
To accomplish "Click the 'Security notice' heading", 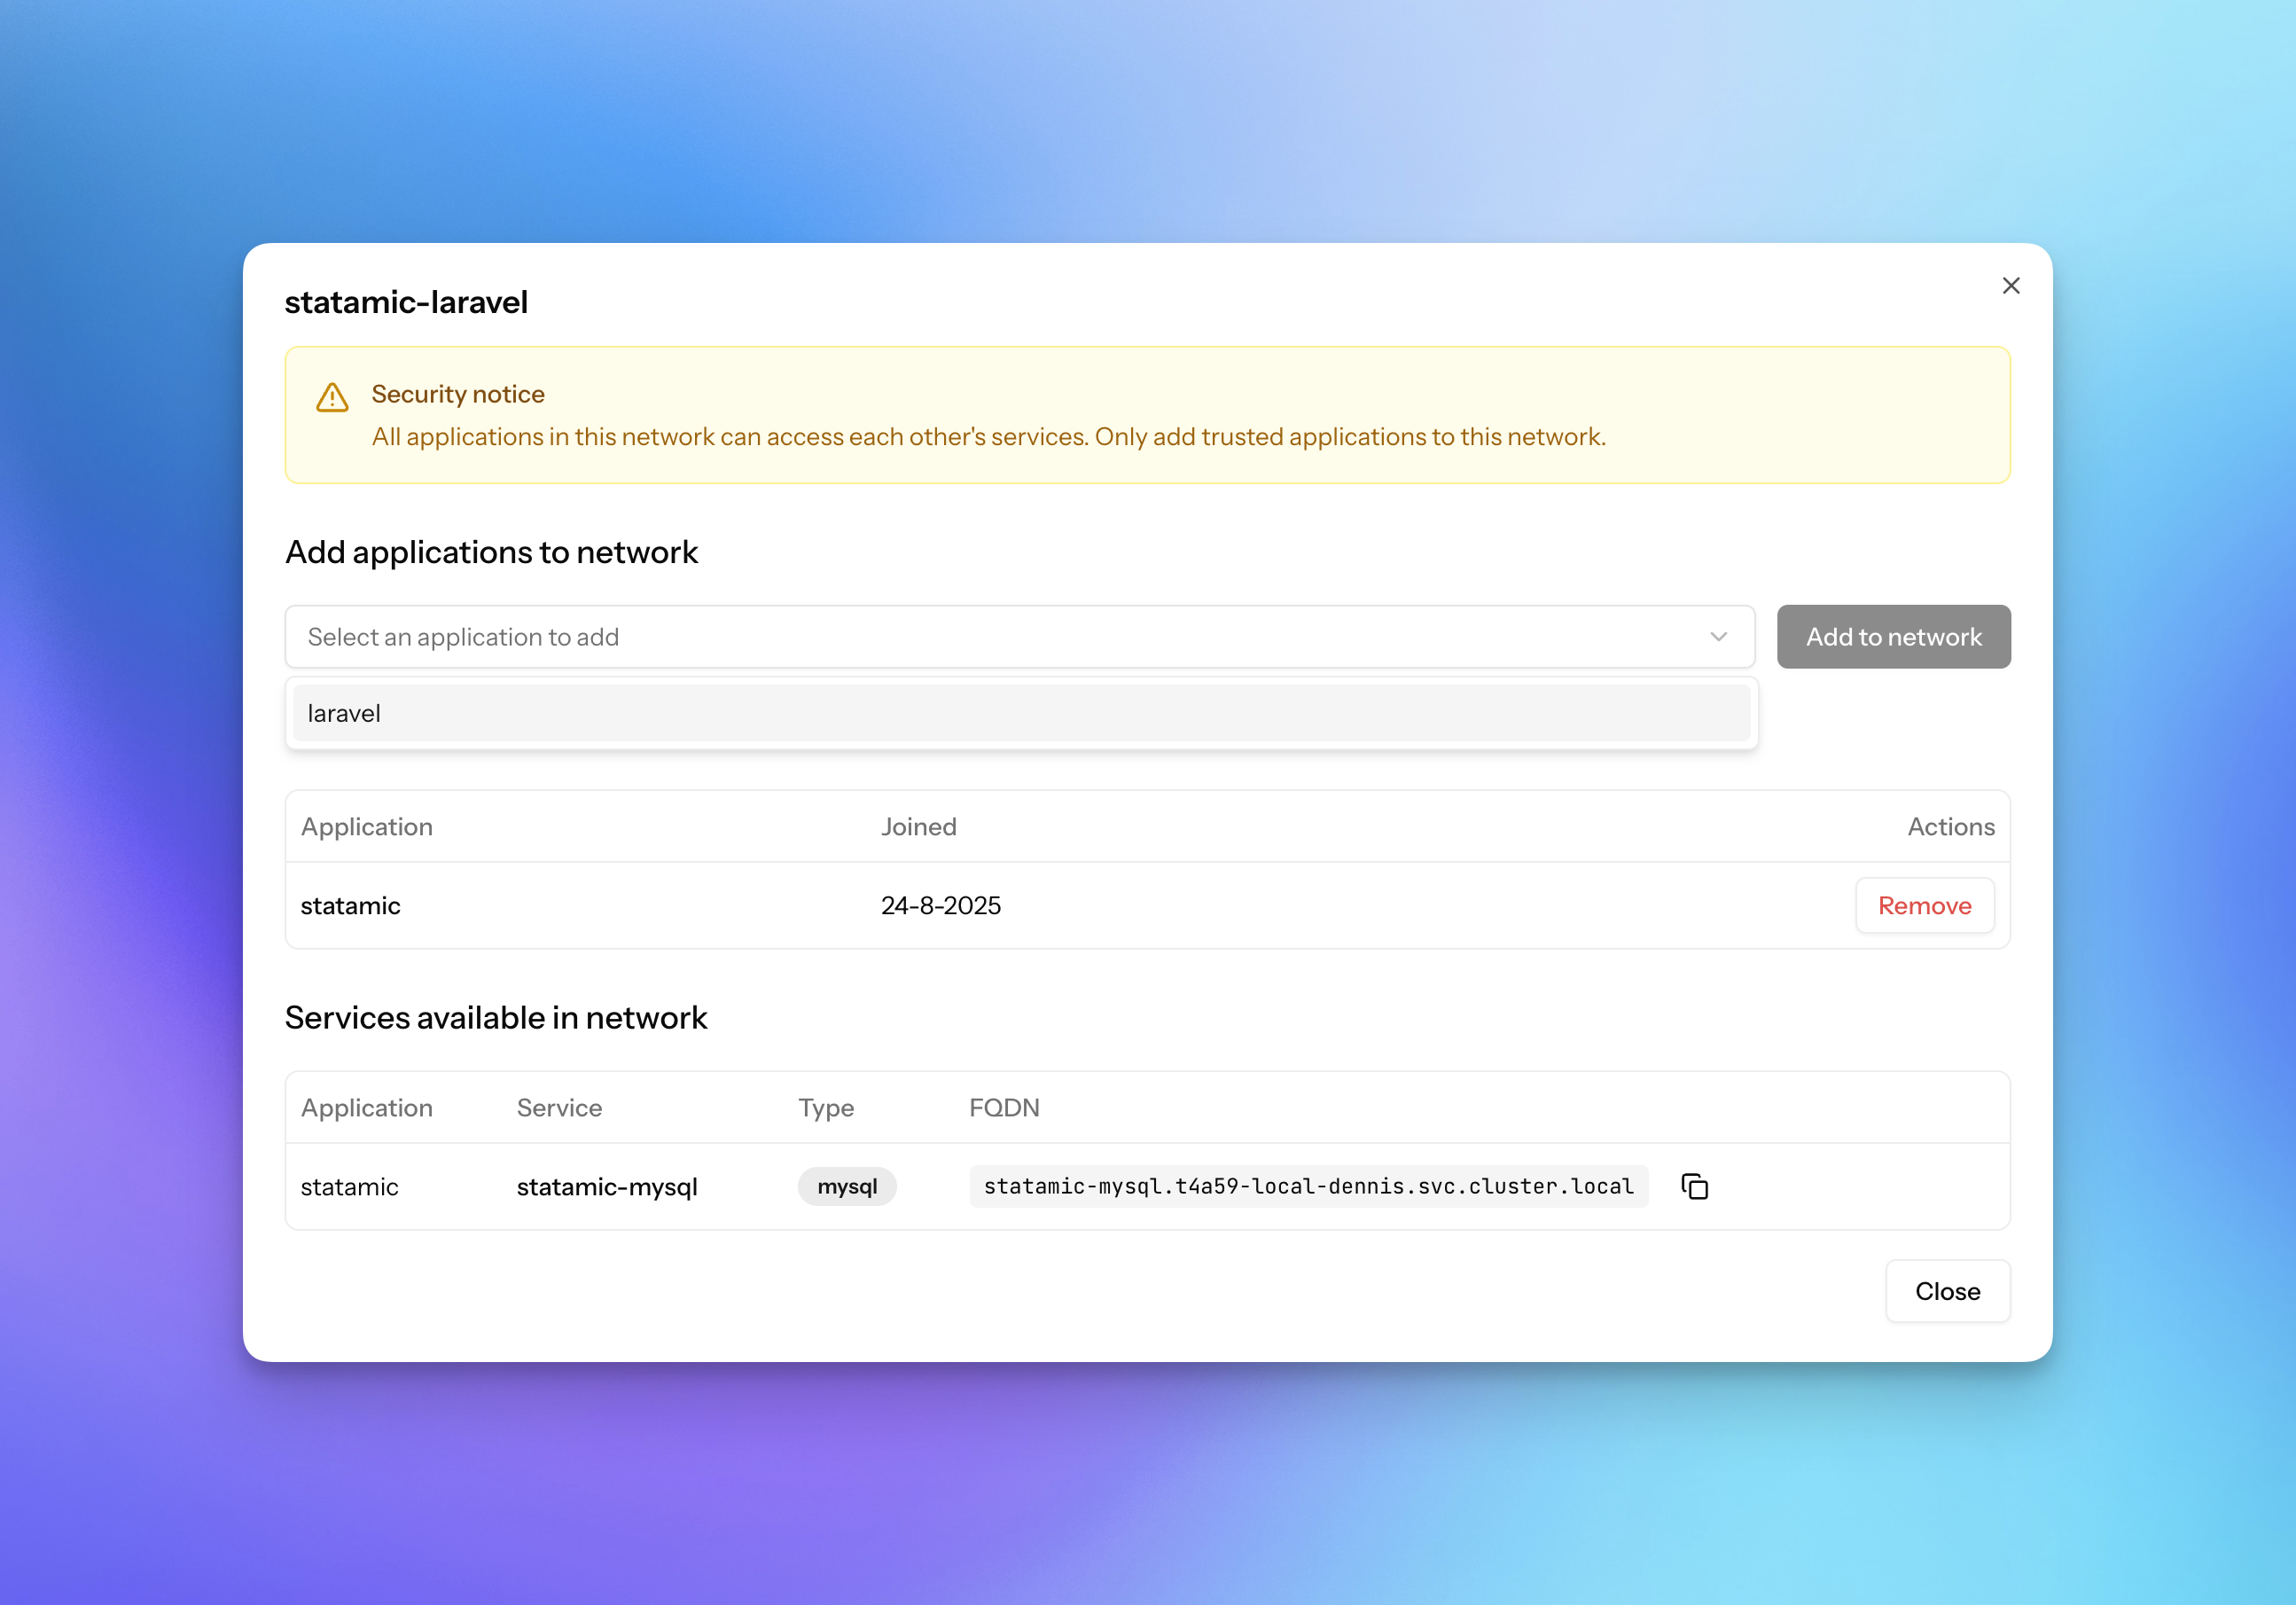I will click(458, 394).
